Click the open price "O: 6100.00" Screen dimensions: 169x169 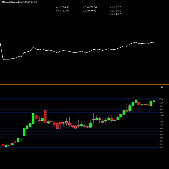63,7
